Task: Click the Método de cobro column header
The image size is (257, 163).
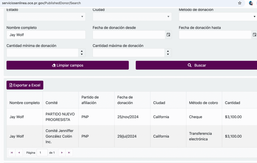Action: (x=203, y=103)
